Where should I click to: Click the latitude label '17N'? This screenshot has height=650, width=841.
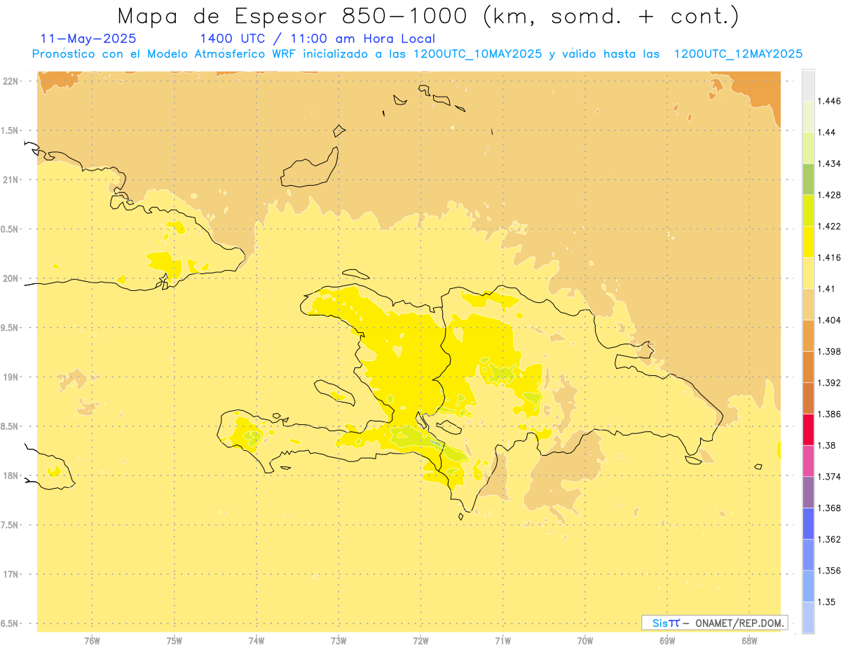pyautogui.click(x=11, y=574)
